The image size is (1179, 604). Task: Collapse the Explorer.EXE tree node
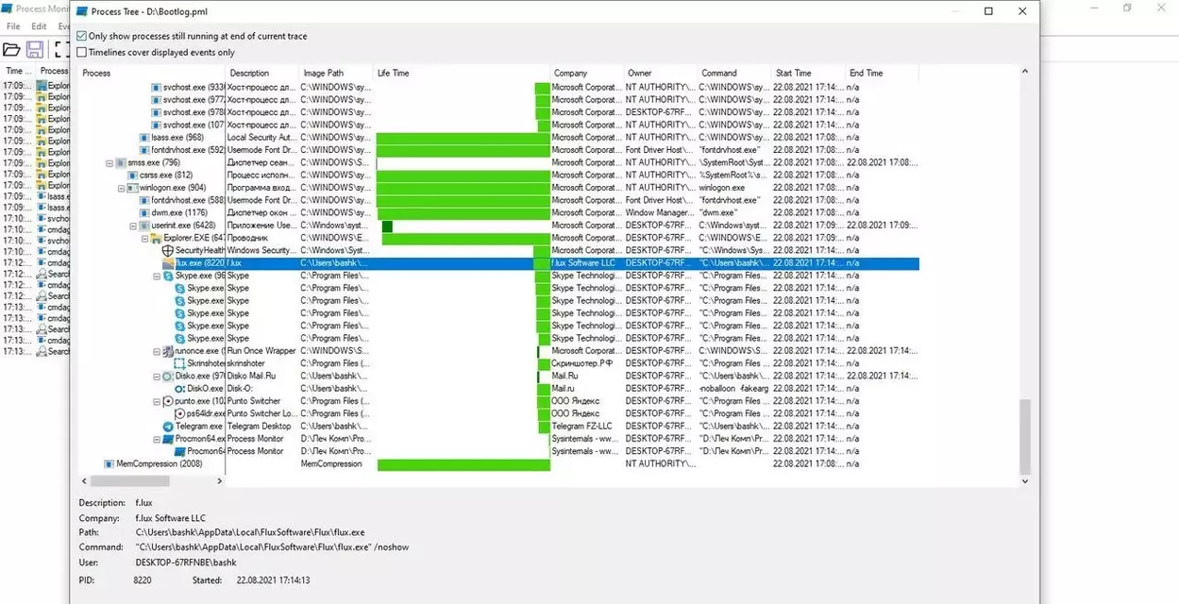(x=144, y=238)
